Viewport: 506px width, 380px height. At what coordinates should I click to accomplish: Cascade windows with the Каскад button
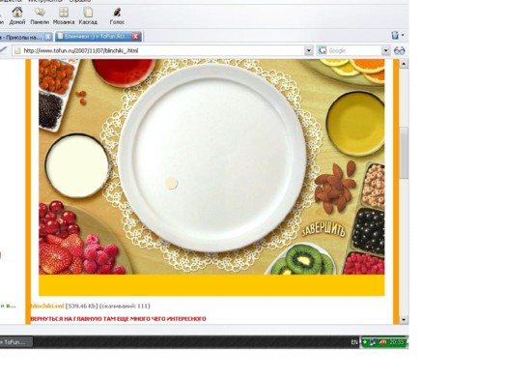88,16
